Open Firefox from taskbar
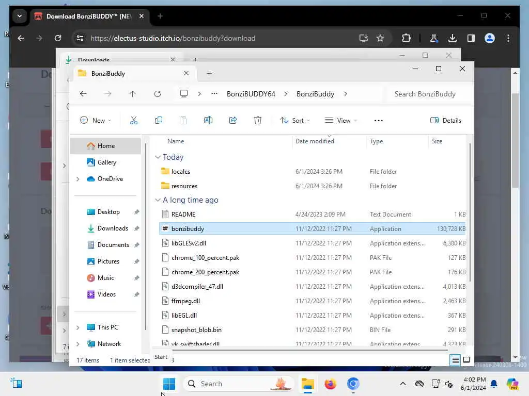 (x=330, y=384)
